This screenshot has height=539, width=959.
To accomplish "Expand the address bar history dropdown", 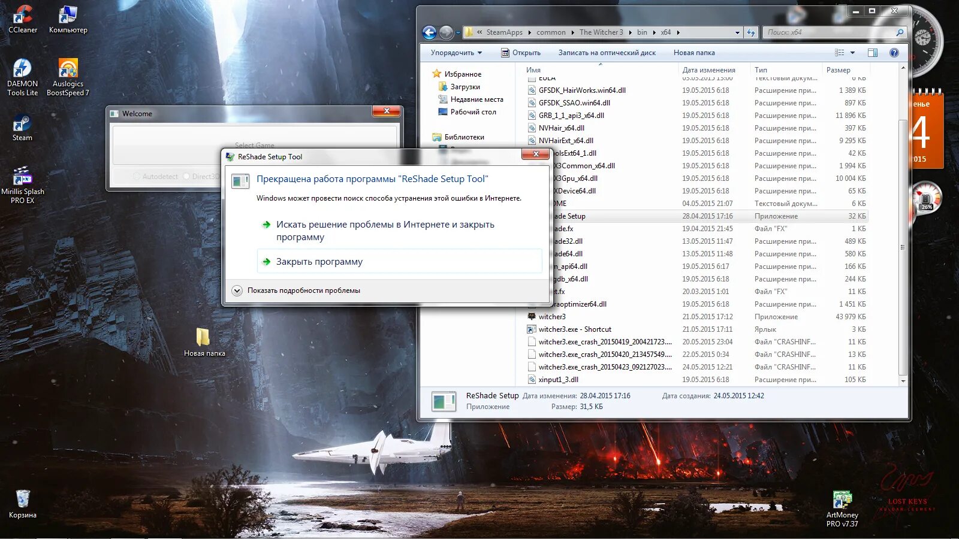I will (x=737, y=32).
